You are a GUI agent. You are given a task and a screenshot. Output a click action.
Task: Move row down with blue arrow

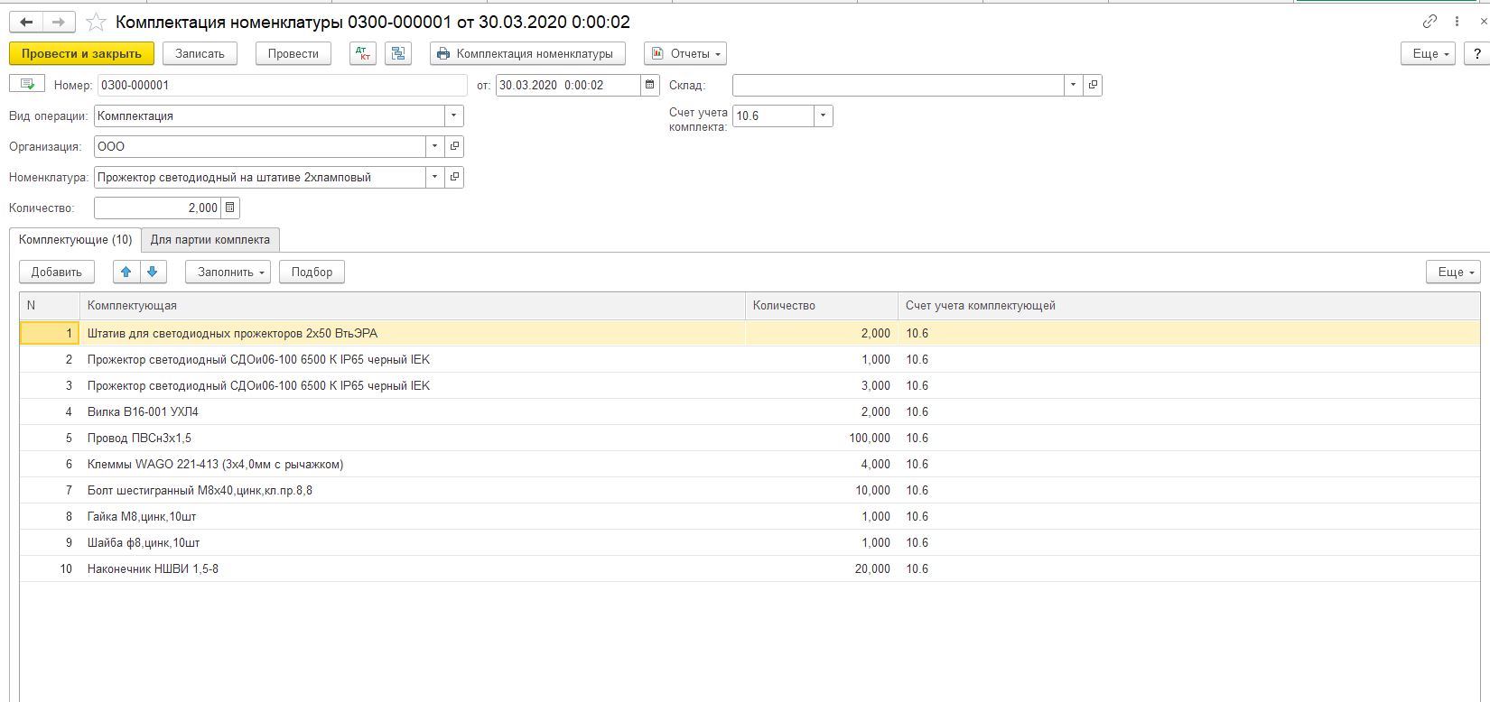(x=153, y=272)
